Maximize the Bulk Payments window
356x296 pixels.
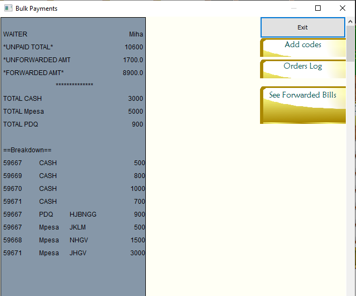point(318,8)
